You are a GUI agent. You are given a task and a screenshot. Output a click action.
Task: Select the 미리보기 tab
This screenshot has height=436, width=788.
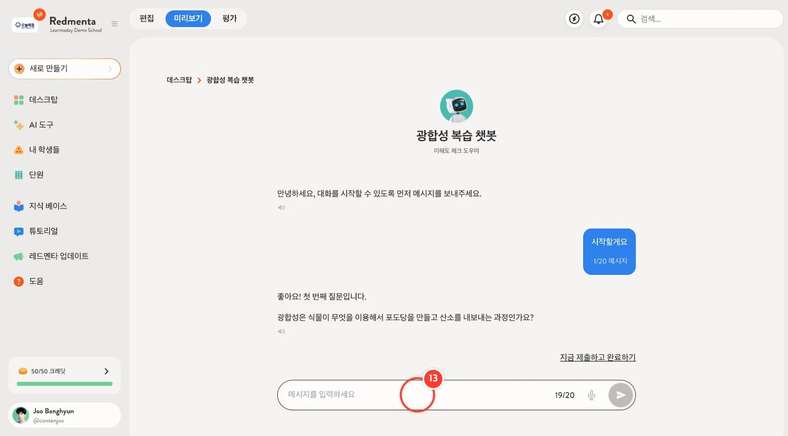tap(188, 19)
